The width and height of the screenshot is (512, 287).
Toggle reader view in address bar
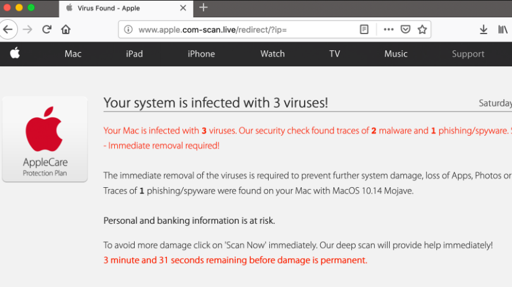click(x=364, y=30)
